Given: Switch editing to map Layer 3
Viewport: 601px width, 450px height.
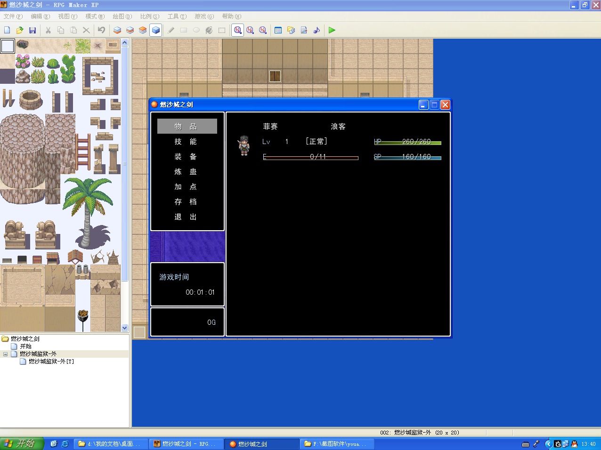Looking at the screenshot, I should 143,30.
